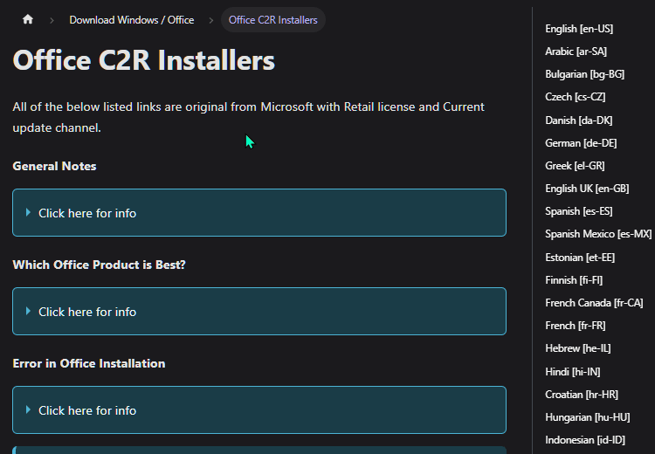This screenshot has width=655, height=454.
Task: Jump to English [en-US] section
Action: pyautogui.click(x=579, y=29)
